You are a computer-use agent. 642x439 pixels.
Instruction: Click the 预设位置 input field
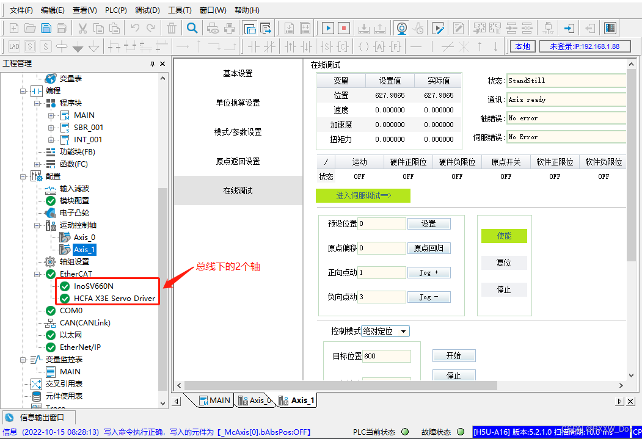coord(382,224)
